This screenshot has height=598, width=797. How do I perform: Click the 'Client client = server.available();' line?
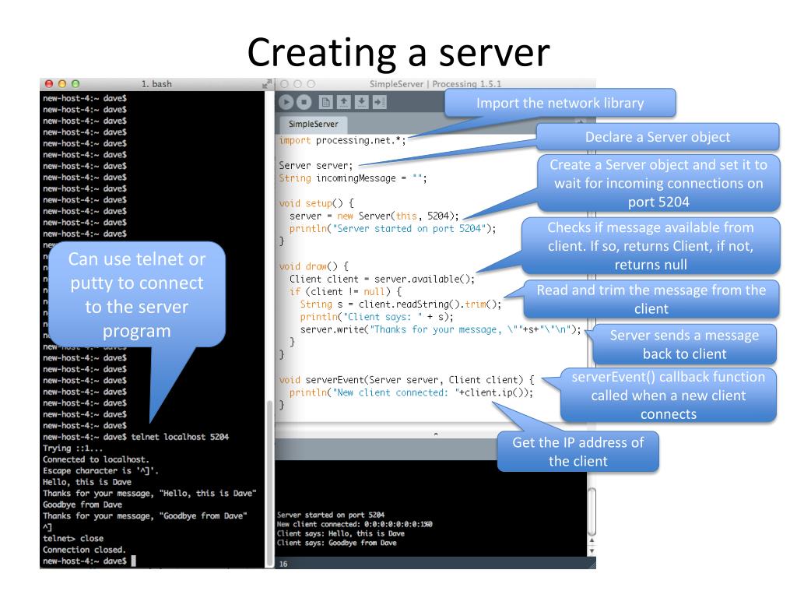(382, 280)
